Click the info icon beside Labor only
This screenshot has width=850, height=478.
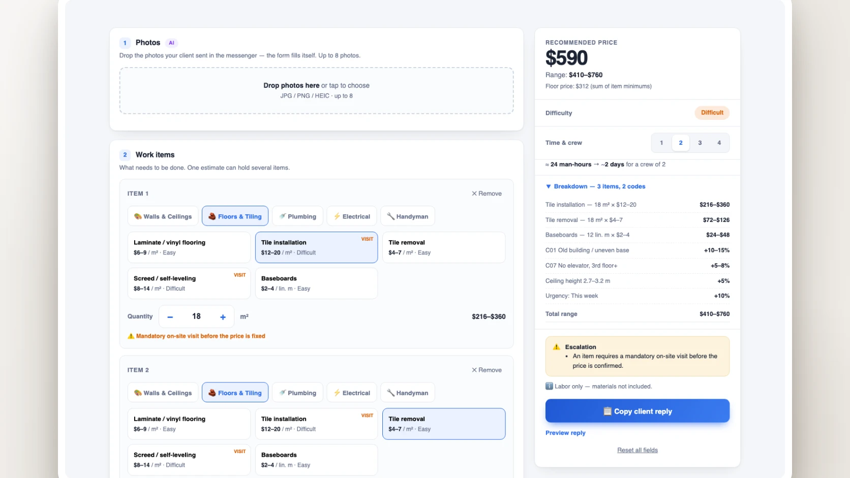click(549, 386)
